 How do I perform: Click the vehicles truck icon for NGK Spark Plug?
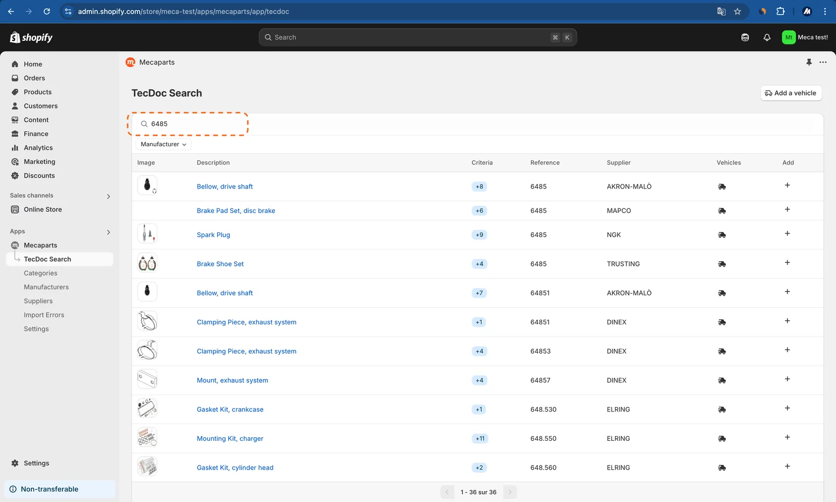[722, 235]
